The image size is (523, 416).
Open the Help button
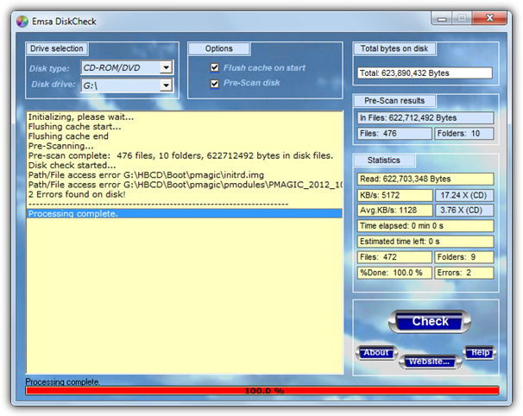click(x=480, y=352)
